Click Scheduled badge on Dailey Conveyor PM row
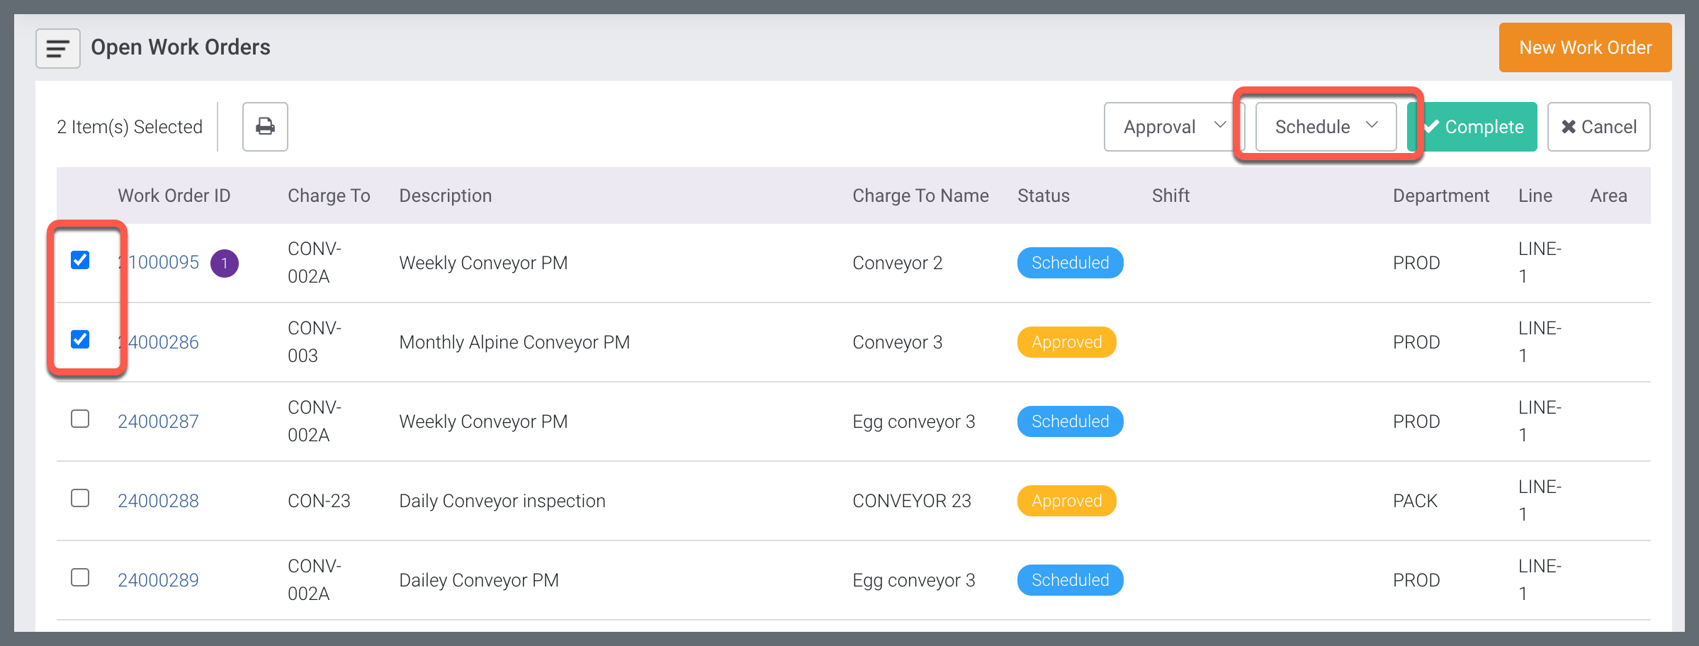This screenshot has width=1699, height=646. 1070,580
